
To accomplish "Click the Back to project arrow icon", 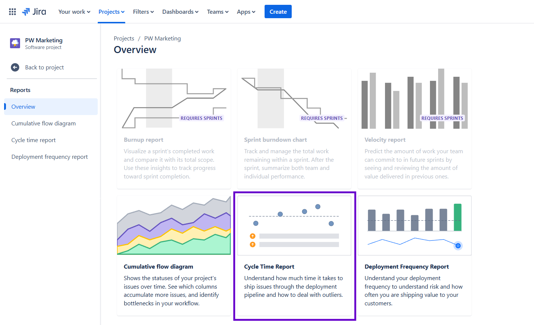I will [15, 67].
